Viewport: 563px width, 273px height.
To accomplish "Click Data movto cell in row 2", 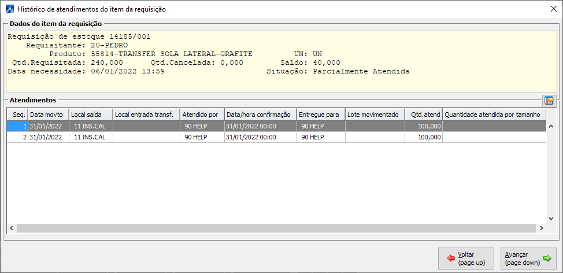I will (x=49, y=137).
